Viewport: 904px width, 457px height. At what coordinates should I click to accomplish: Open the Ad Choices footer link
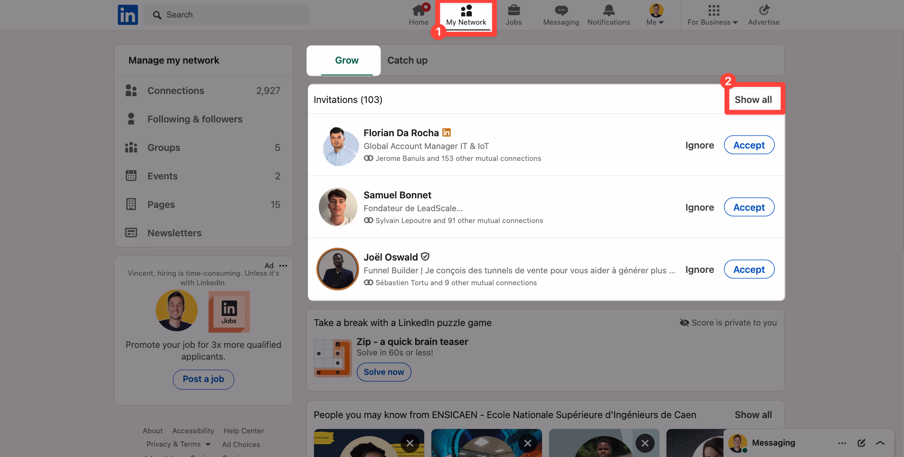tap(241, 445)
